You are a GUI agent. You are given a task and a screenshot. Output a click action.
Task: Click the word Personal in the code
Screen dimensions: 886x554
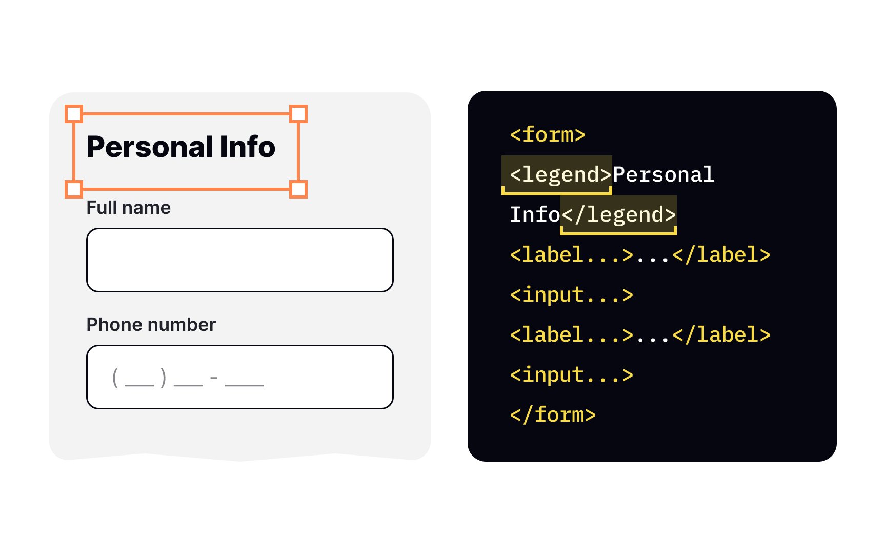point(663,175)
